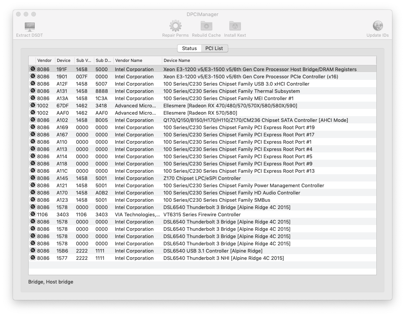This screenshot has width=405, height=316.
Task: Click lookup icon on the A169 row
Action: pyautogui.click(x=33, y=127)
